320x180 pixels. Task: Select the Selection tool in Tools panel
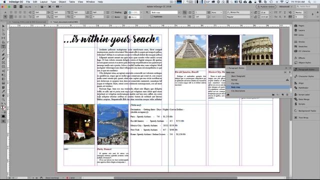tap(3, 26)
